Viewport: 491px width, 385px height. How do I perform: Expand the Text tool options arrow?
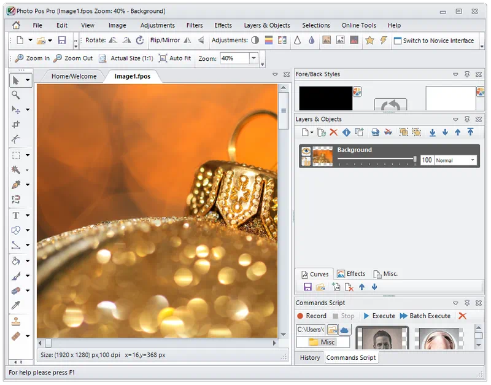28,216
